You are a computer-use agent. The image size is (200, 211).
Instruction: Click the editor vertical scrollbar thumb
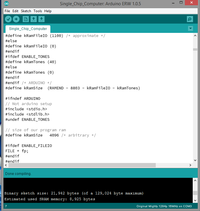click(195, 49)
